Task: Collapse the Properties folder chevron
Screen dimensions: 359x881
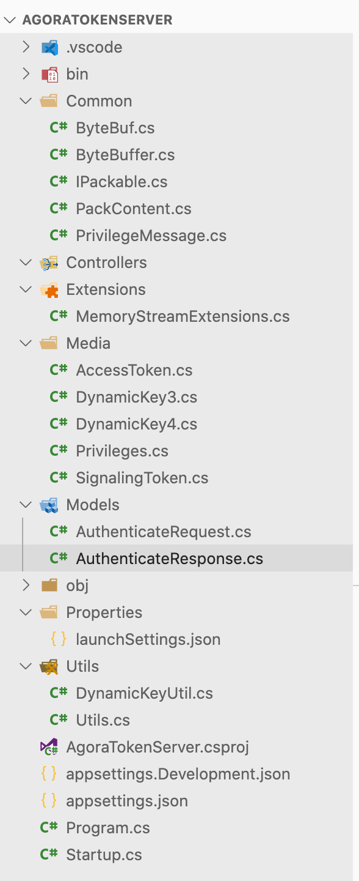Action: pos(26,612)
